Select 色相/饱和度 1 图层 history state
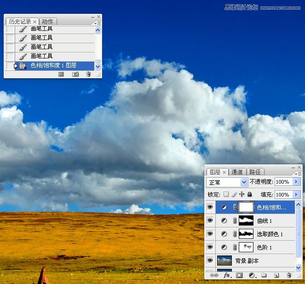The height and width of the screenshot is (284, 305). point(54,66)
